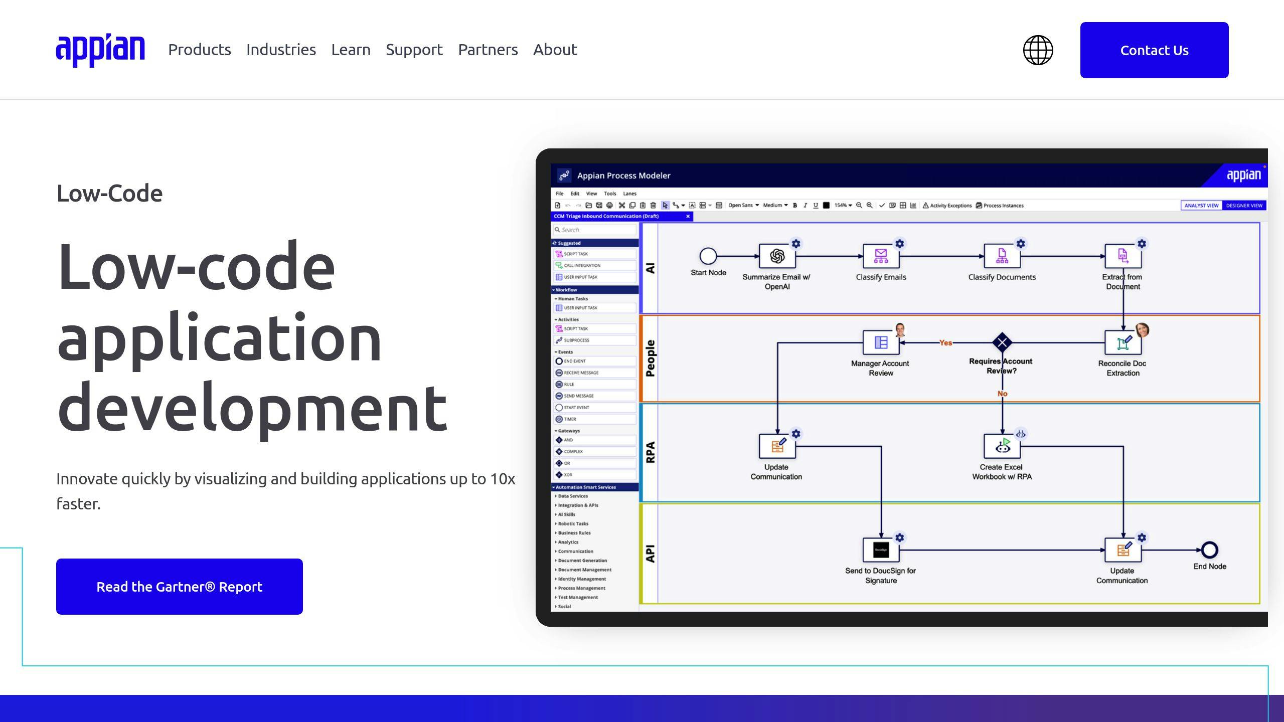Open the language globe selector
Image resolution: width=1284 pixels, height=722 pixels.
[x=1038, y=50]
